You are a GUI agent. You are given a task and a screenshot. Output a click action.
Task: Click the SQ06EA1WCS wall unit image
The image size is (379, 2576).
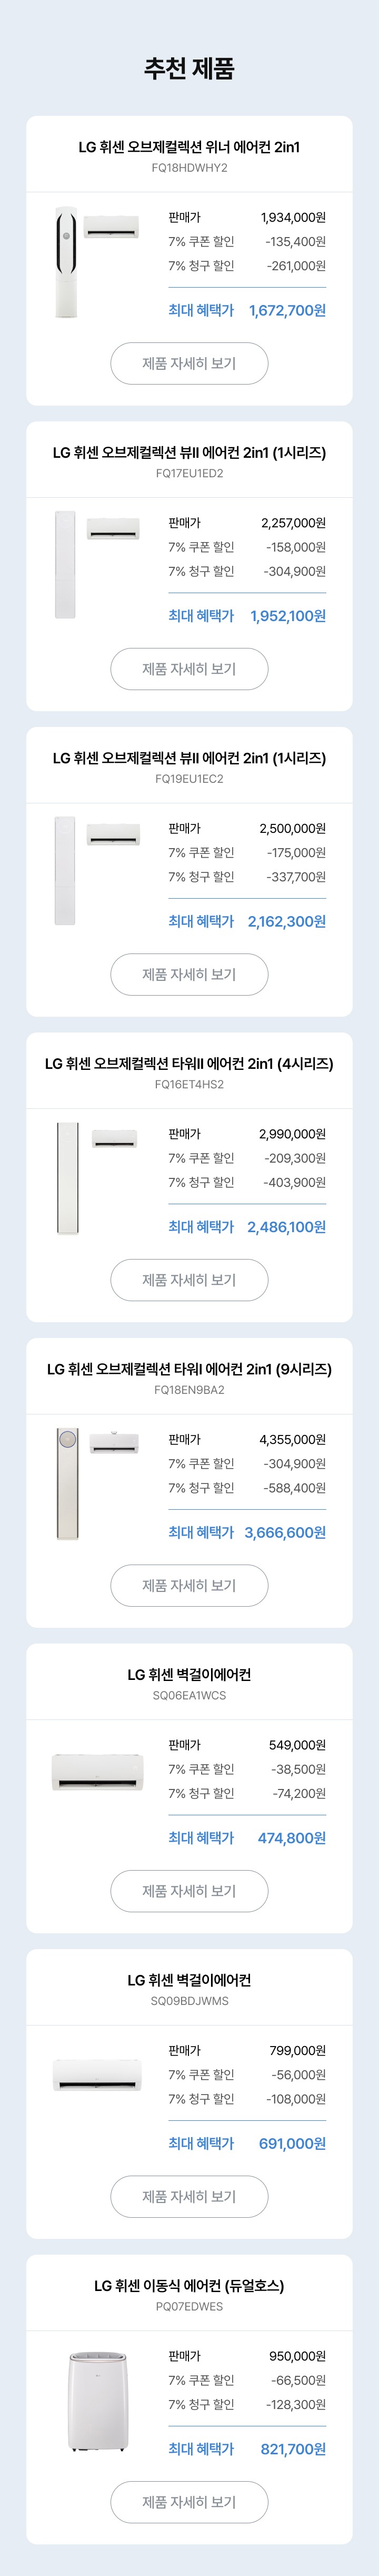pos(98,1771)
